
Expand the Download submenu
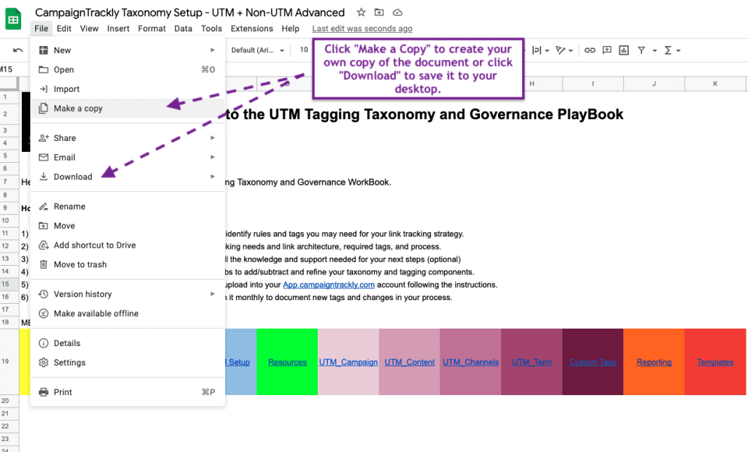click(213, 177)
